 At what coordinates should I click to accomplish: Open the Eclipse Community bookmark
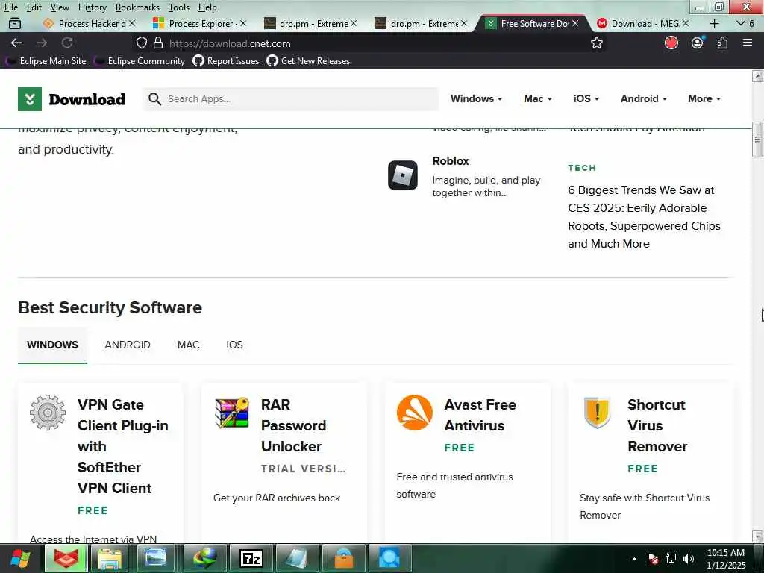point(140,61)
